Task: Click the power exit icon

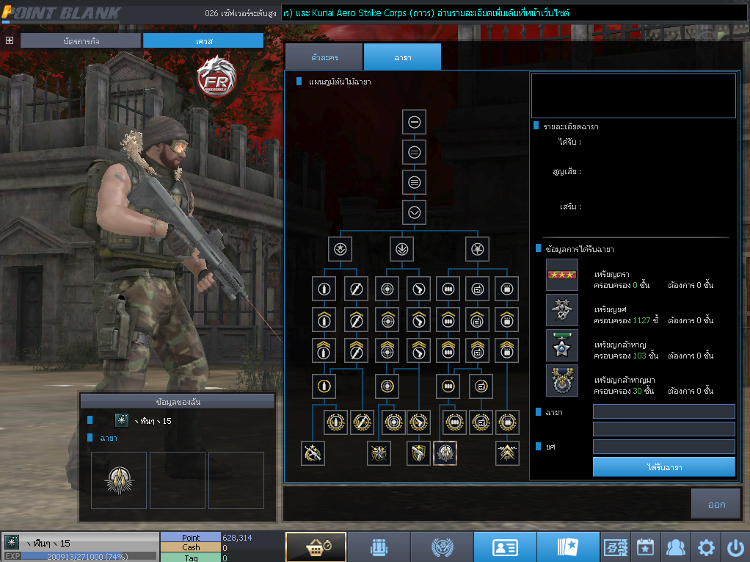Action: [735, 547]
